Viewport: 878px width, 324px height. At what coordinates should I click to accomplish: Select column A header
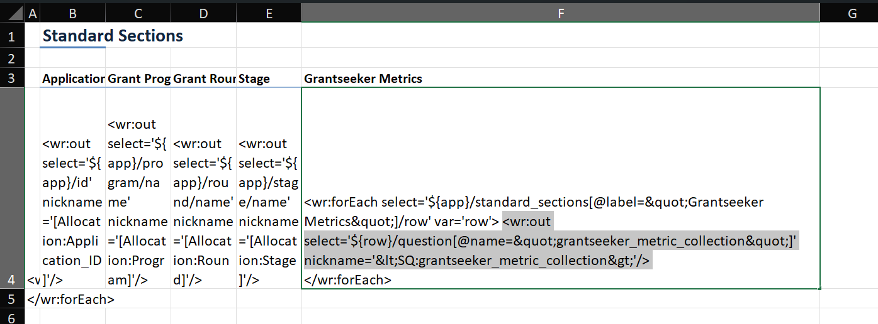[x=33, y=13]
